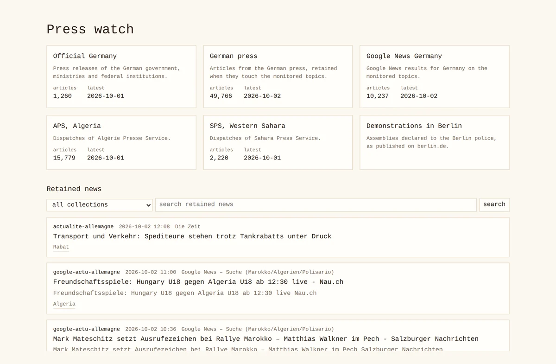This screenshot has height=364, width=556.
Task: Open the Mark Mateschitz Rallye Marokko headline
Action: [266, 339]
